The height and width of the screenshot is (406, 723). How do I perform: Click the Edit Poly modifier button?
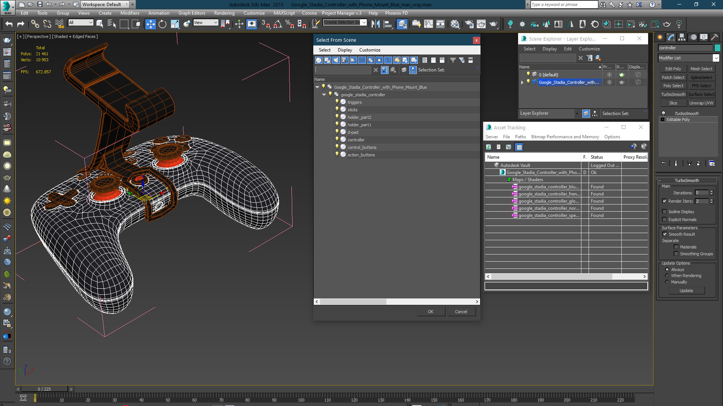(x=673, y=69)
